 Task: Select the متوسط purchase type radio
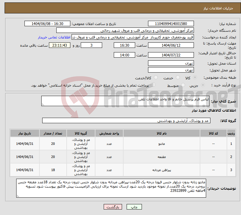(183, 85)
